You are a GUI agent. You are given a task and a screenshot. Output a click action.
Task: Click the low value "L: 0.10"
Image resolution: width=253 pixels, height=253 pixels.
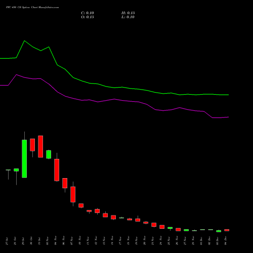128,17
